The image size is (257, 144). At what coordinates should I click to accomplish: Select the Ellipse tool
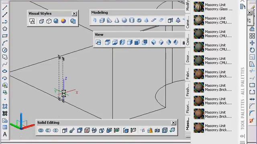pyautogui.click(x=5, y=71)
